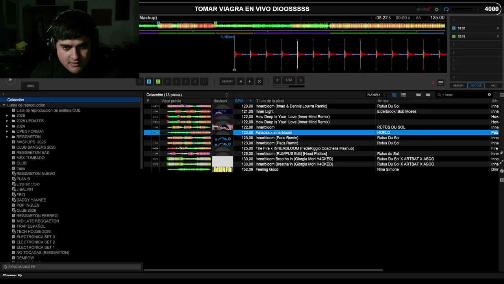Select the Fire Fire x INNERBLOOM mashup track
Viewport: 504px width, 284px height.
(x=322, y=148)
